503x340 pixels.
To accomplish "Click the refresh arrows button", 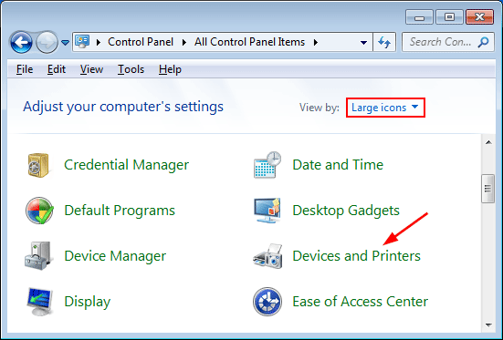I will point(384,42).
